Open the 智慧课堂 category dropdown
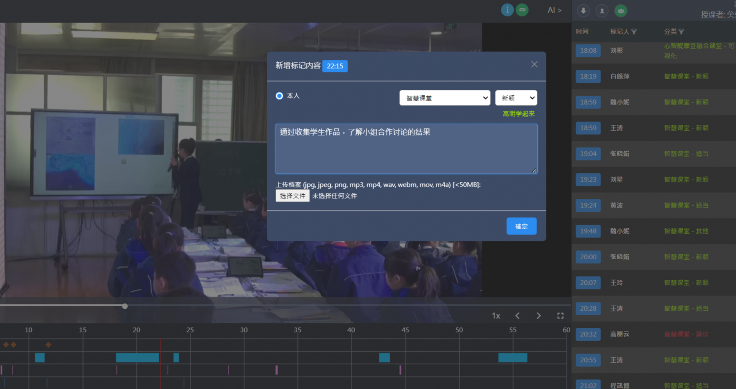The height and width of the screenshot is (389, 736). [x=444, y=98]
